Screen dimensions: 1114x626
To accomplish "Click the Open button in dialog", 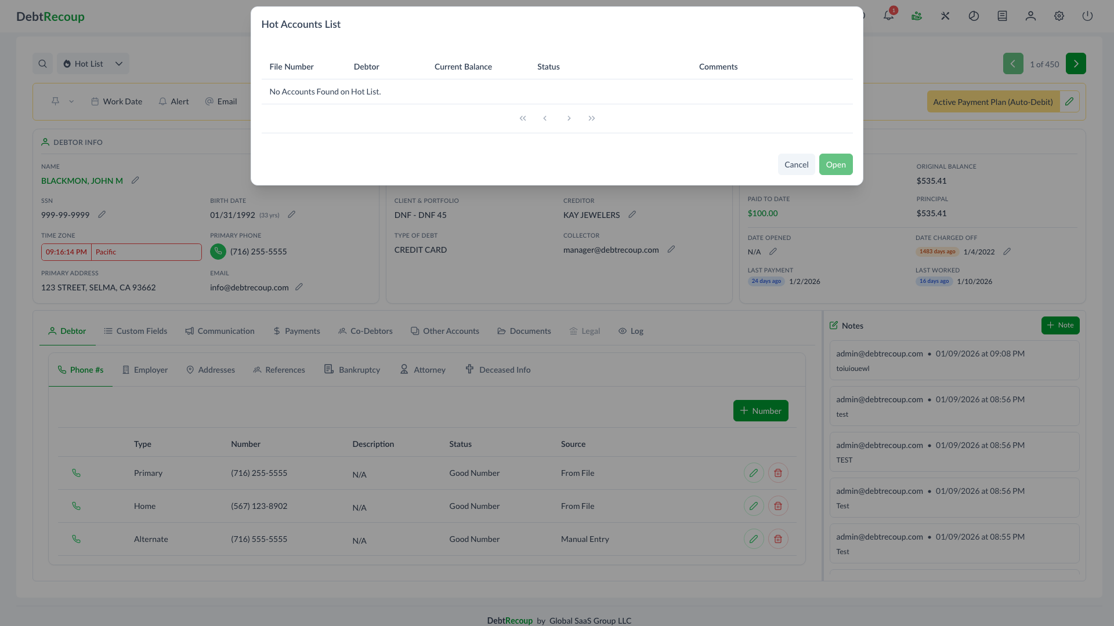I will point(835,165).
